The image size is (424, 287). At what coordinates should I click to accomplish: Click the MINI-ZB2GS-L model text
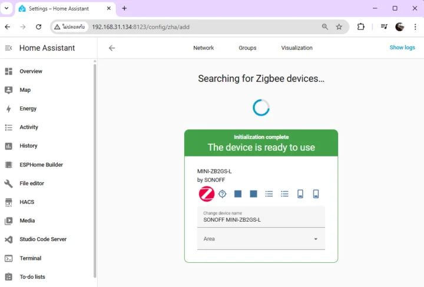pyautogui.click(x=214, y=171)
